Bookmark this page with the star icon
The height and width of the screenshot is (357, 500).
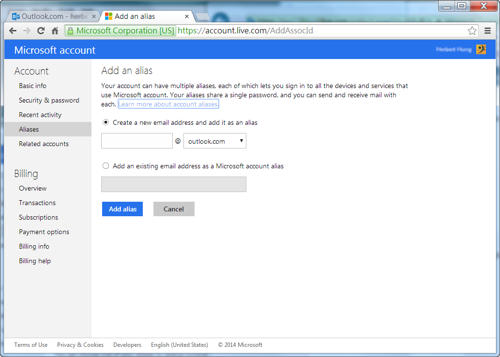tap(472, 31)
